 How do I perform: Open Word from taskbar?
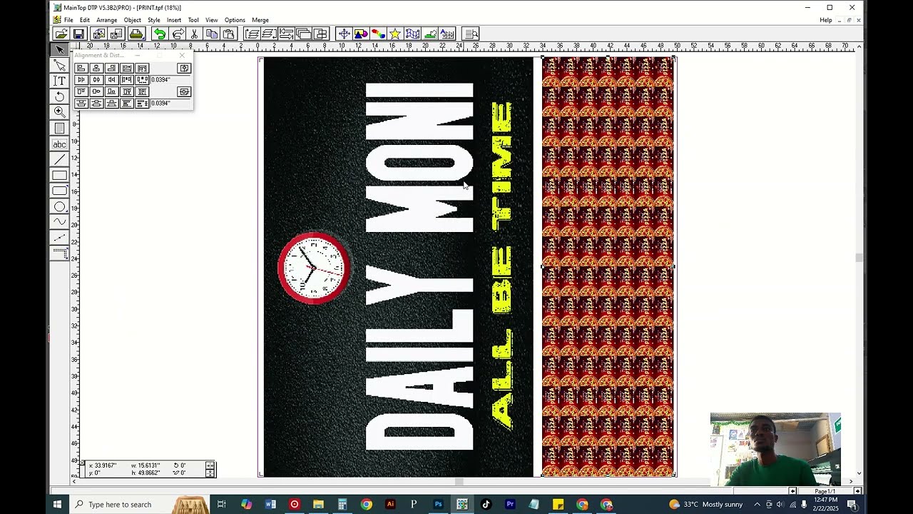270,504
